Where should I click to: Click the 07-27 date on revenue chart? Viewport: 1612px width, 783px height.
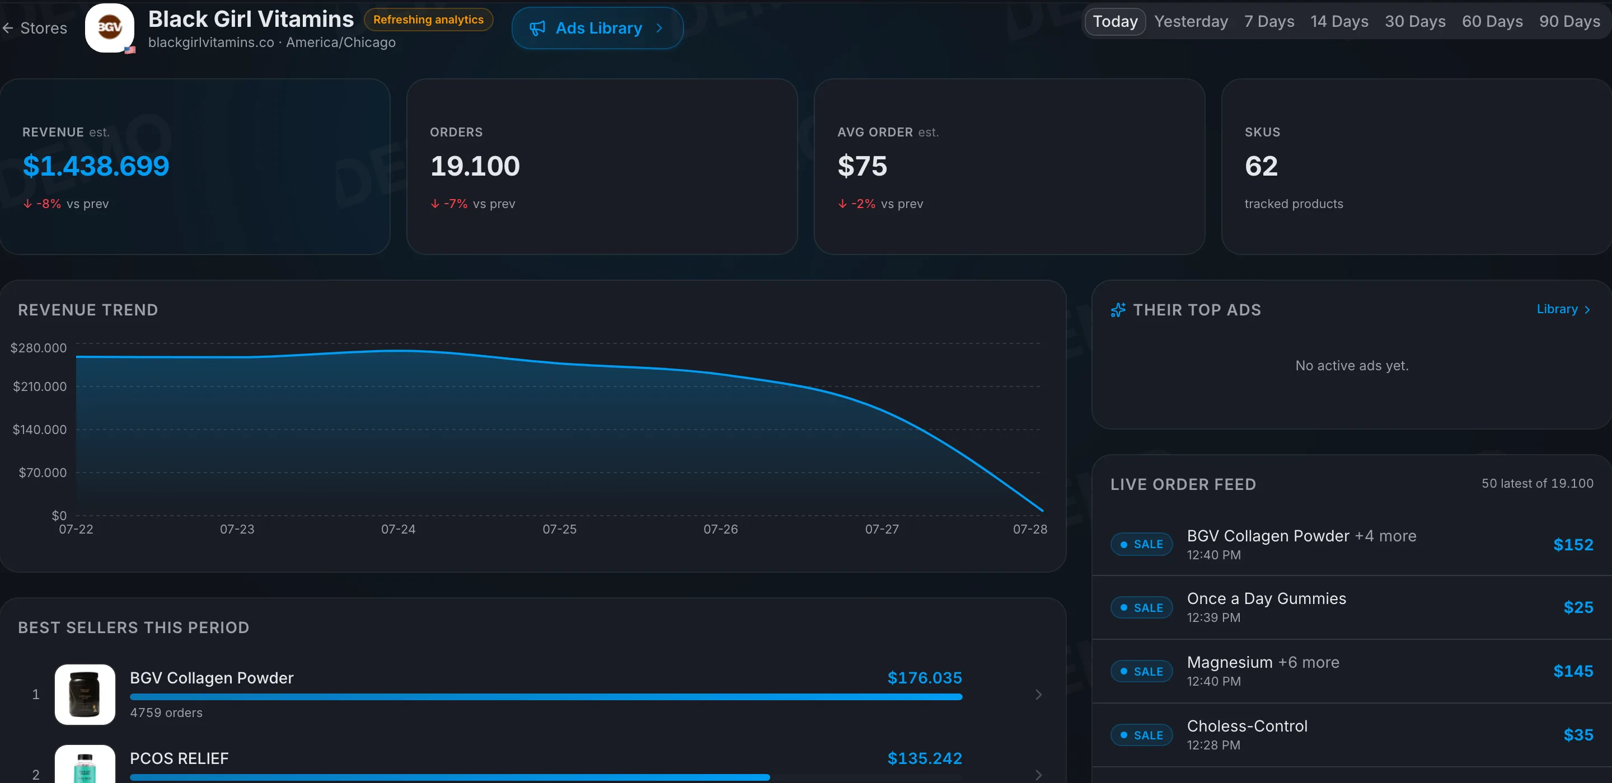tap(882, 529)
